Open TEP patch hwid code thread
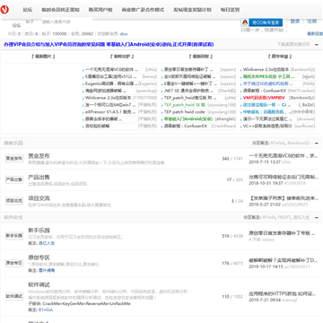 (x=185, y=112)
